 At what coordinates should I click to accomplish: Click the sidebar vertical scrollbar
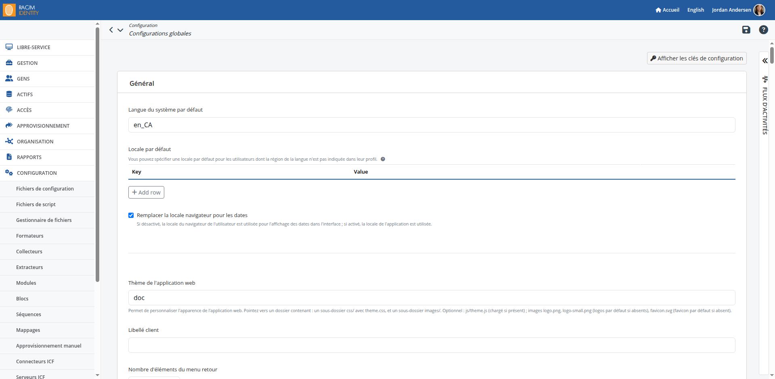coord(97,155)
